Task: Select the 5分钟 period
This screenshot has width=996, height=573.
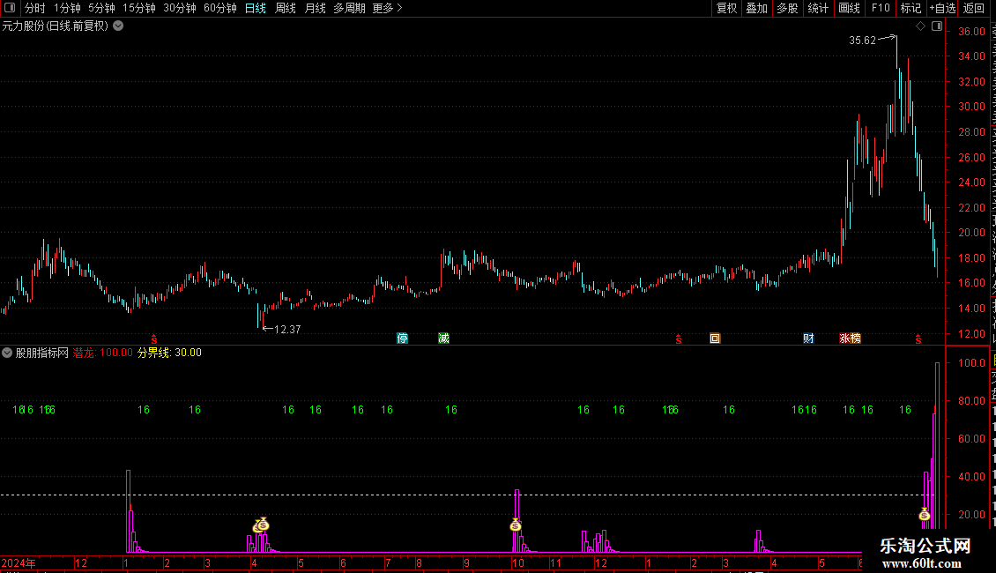Action: click(x=101, y=8)
